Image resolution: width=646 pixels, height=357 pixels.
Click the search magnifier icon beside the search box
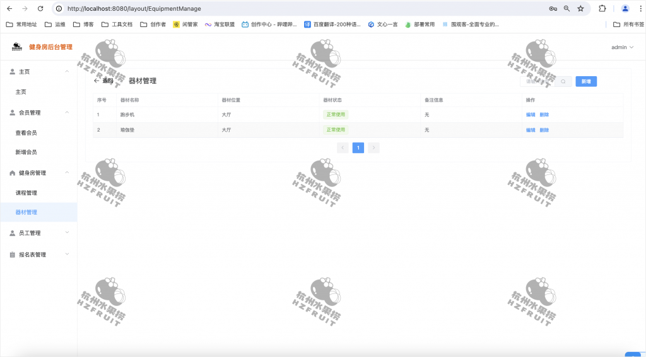pyautogui.click(x=563, y=81)
